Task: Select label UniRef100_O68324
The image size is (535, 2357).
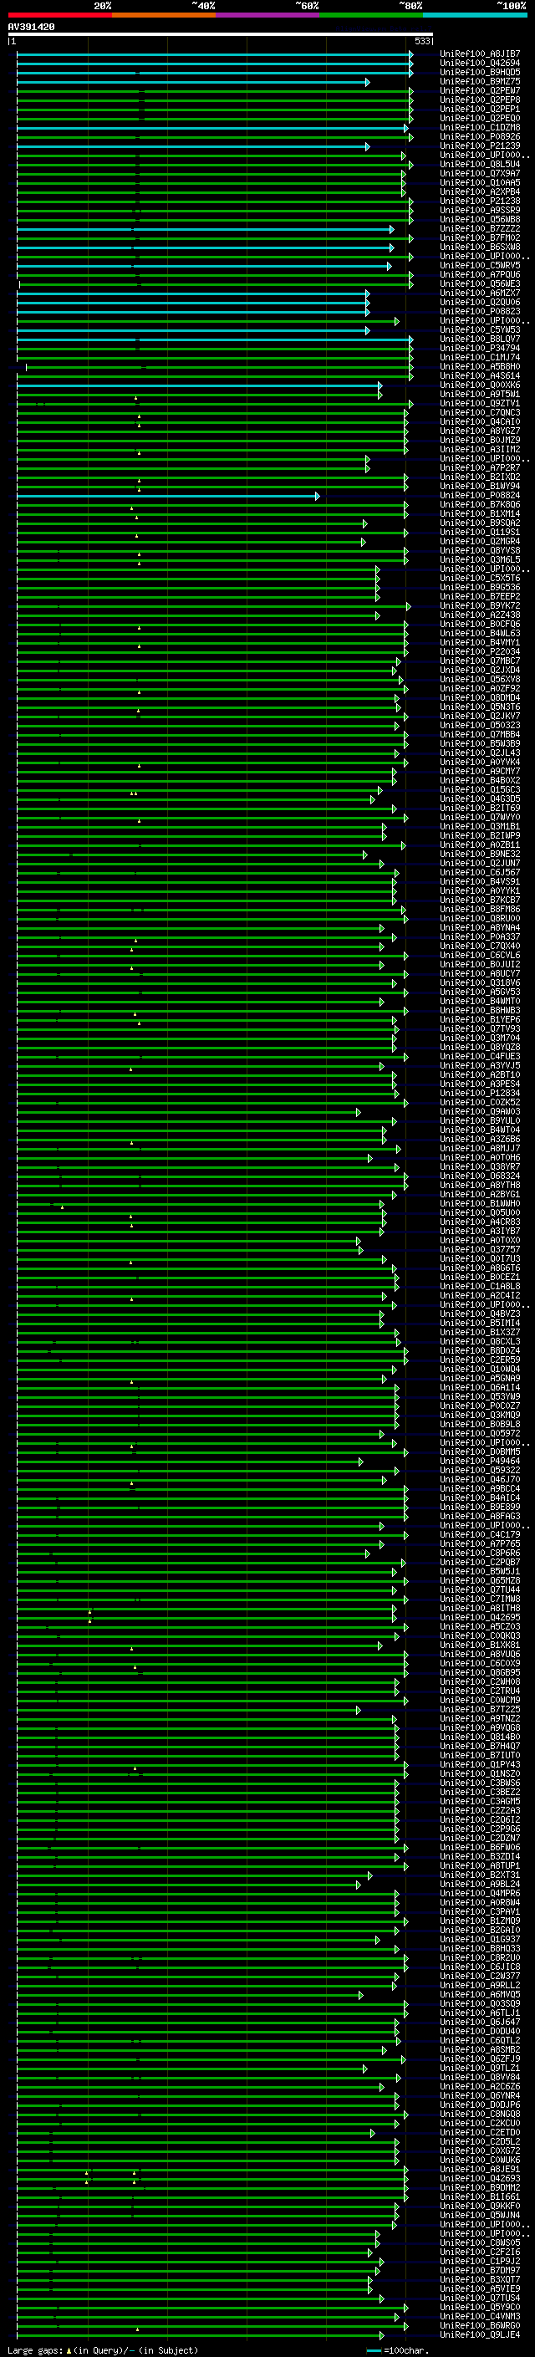Action: pyautogui.click(x=480, y=1176)
